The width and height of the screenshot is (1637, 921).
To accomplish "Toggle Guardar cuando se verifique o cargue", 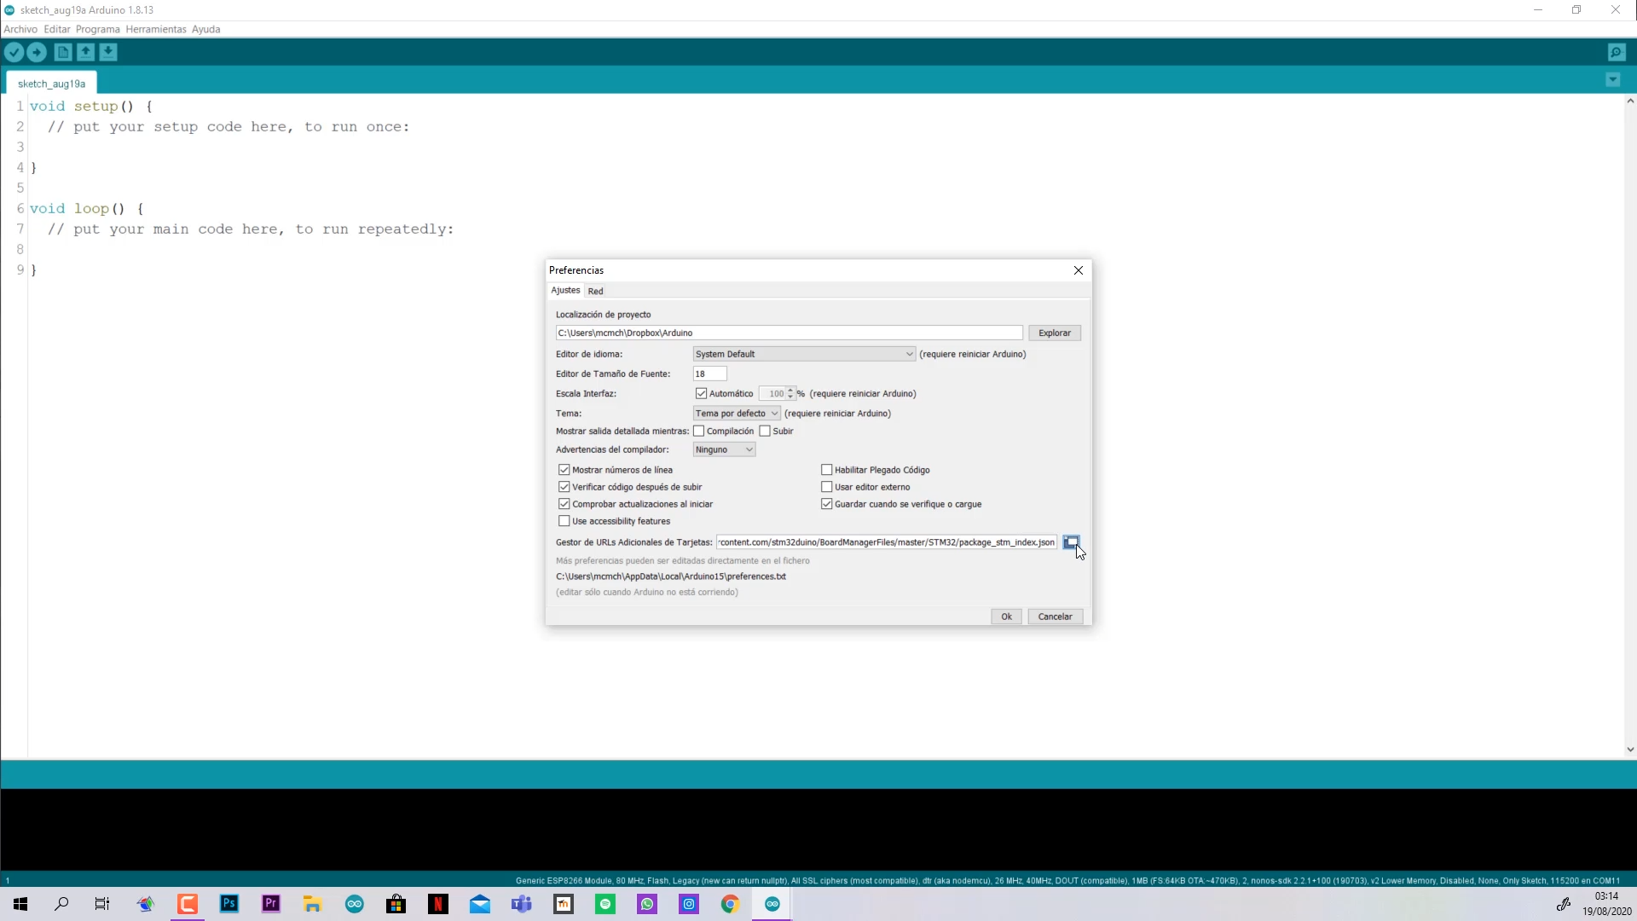I will tap(827, 504).
